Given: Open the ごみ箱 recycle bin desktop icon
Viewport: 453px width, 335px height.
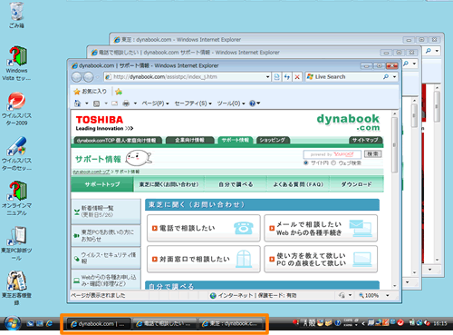Looking at the screenshot, I should 16,15.
